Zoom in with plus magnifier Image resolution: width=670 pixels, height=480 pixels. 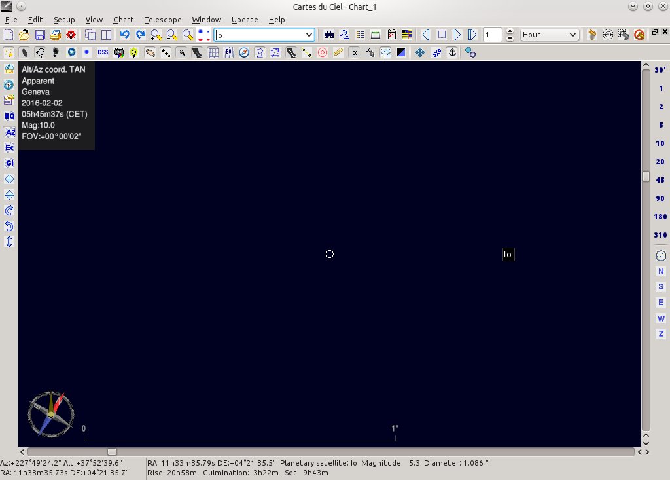click(x=156, y=35)
